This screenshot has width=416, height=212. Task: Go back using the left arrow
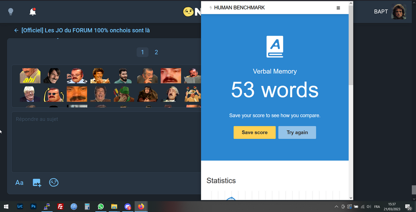[16, 30]
